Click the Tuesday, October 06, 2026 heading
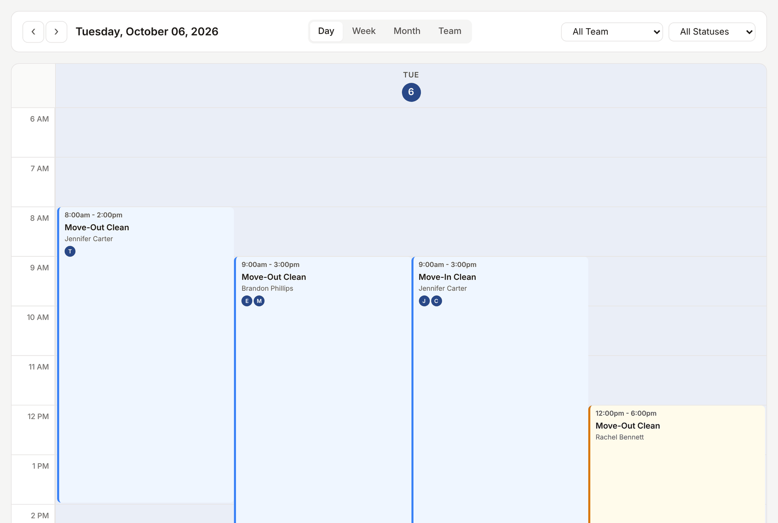The width and height of the screenshot is (778, 523). [147, 32]
